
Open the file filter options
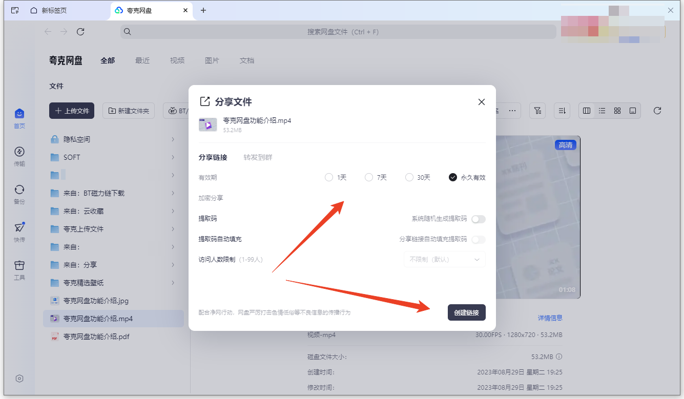[x=537, y=110]
